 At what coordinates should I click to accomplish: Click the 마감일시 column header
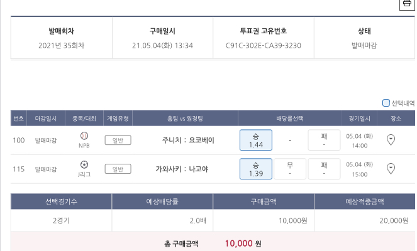tap(46, 118)
